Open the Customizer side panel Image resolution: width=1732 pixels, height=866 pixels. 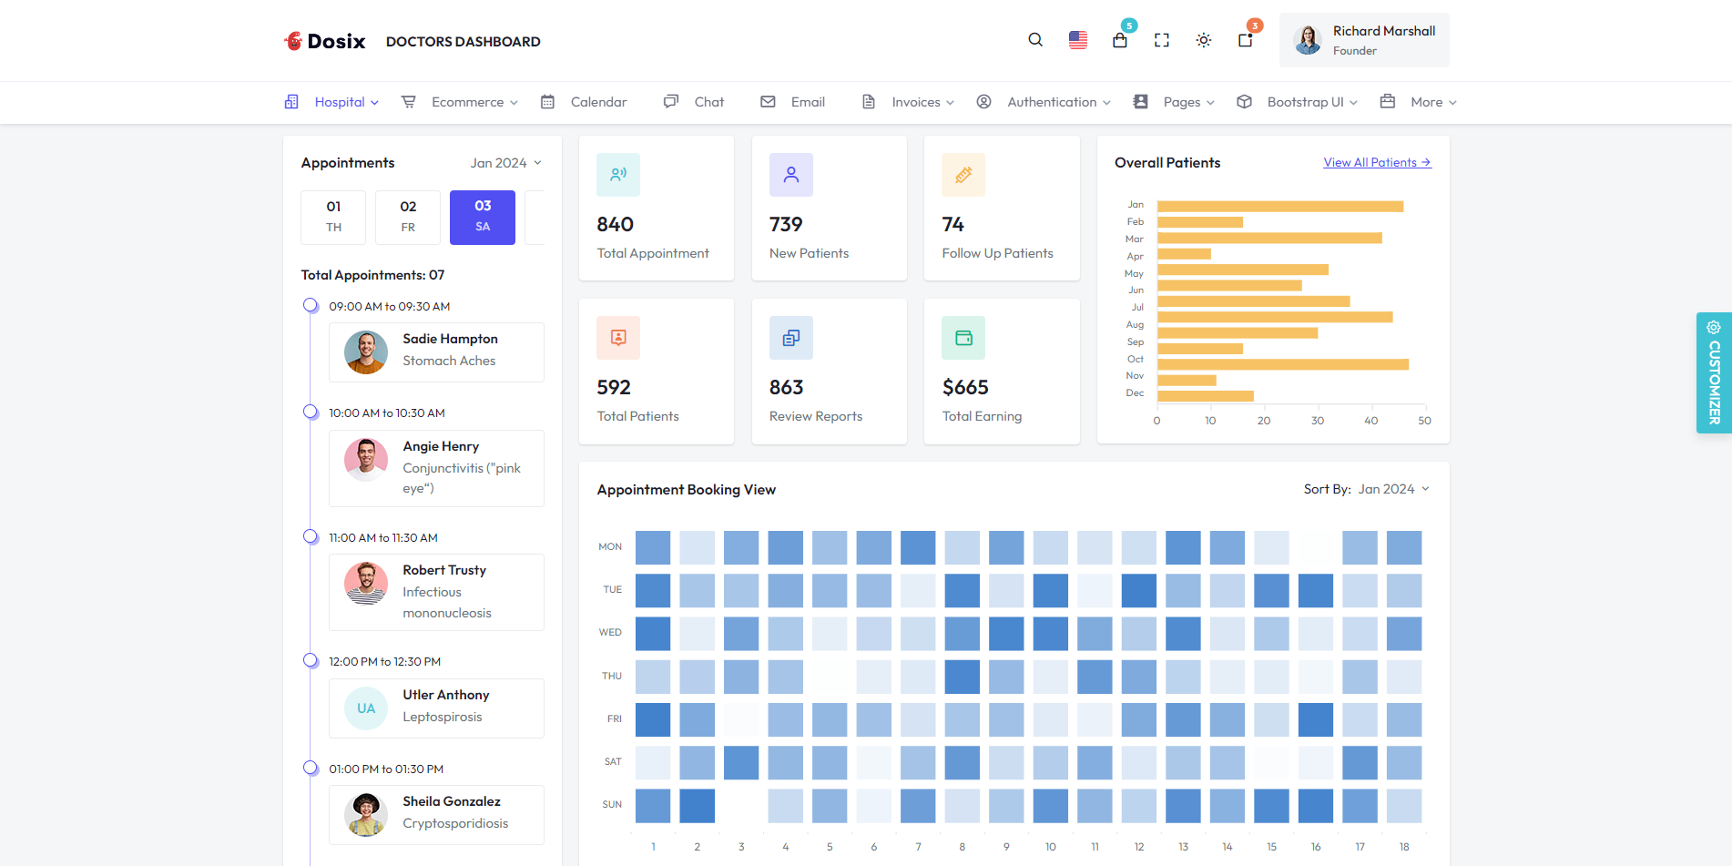[1714, 372]
